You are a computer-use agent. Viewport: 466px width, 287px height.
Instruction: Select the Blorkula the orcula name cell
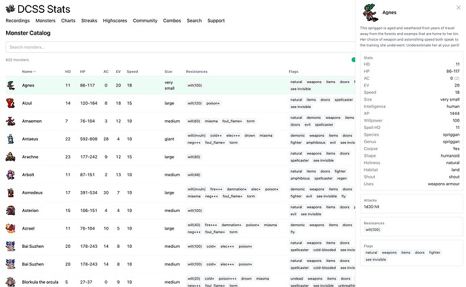click(x=40, y=282)
